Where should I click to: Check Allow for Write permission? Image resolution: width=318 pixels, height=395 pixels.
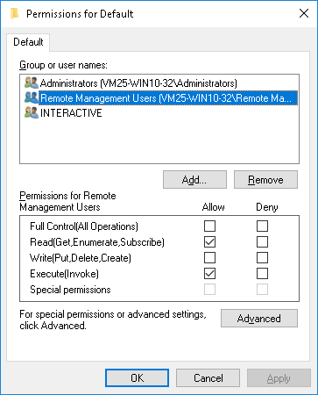(209, 258)
